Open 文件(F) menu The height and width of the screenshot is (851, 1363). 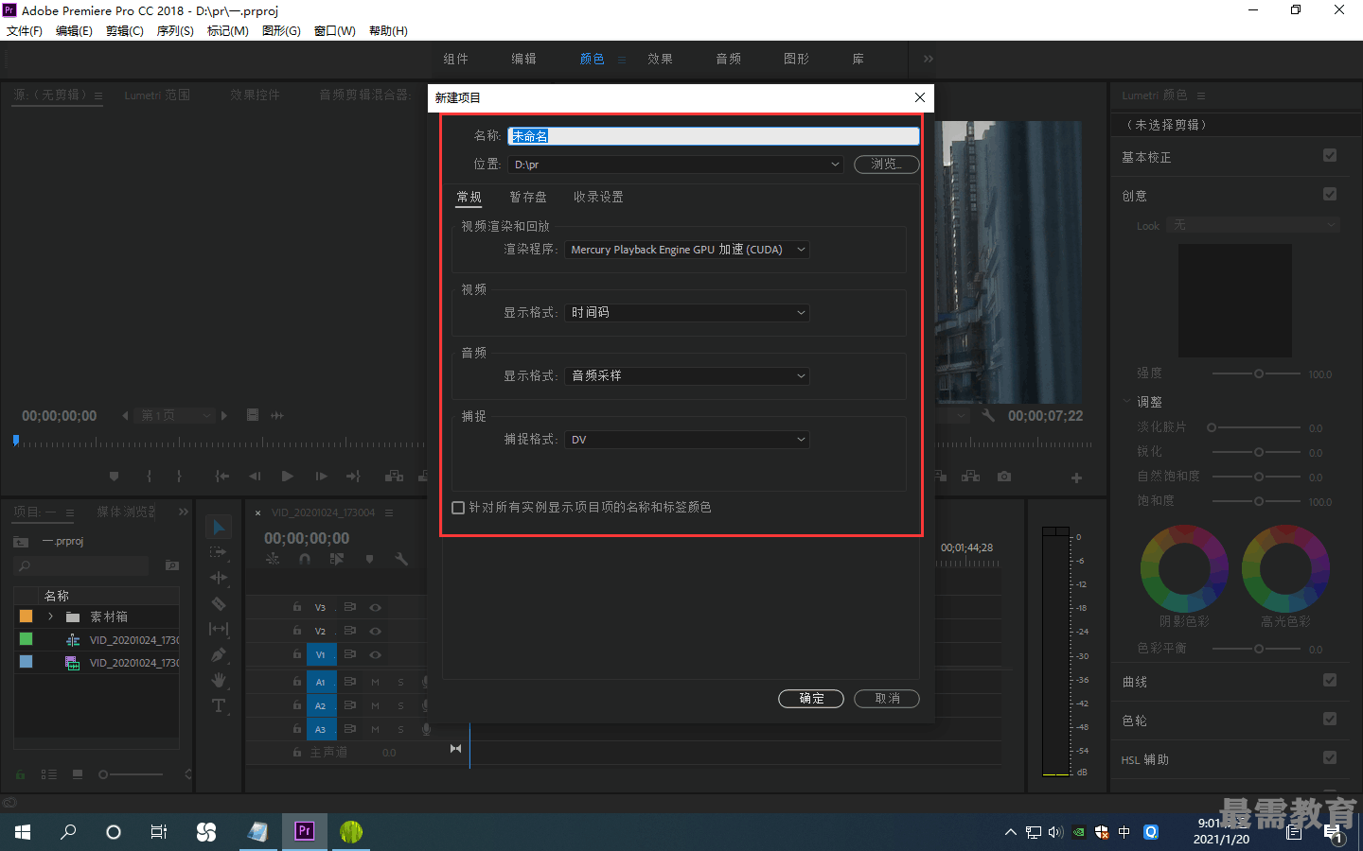pos(25,31)
